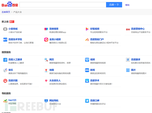The image size is (152, 113).
Task: Open the hao123 link
Action: pos(12,100)
